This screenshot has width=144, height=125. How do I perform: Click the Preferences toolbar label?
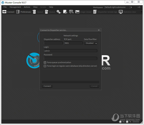tap(26, 12)
